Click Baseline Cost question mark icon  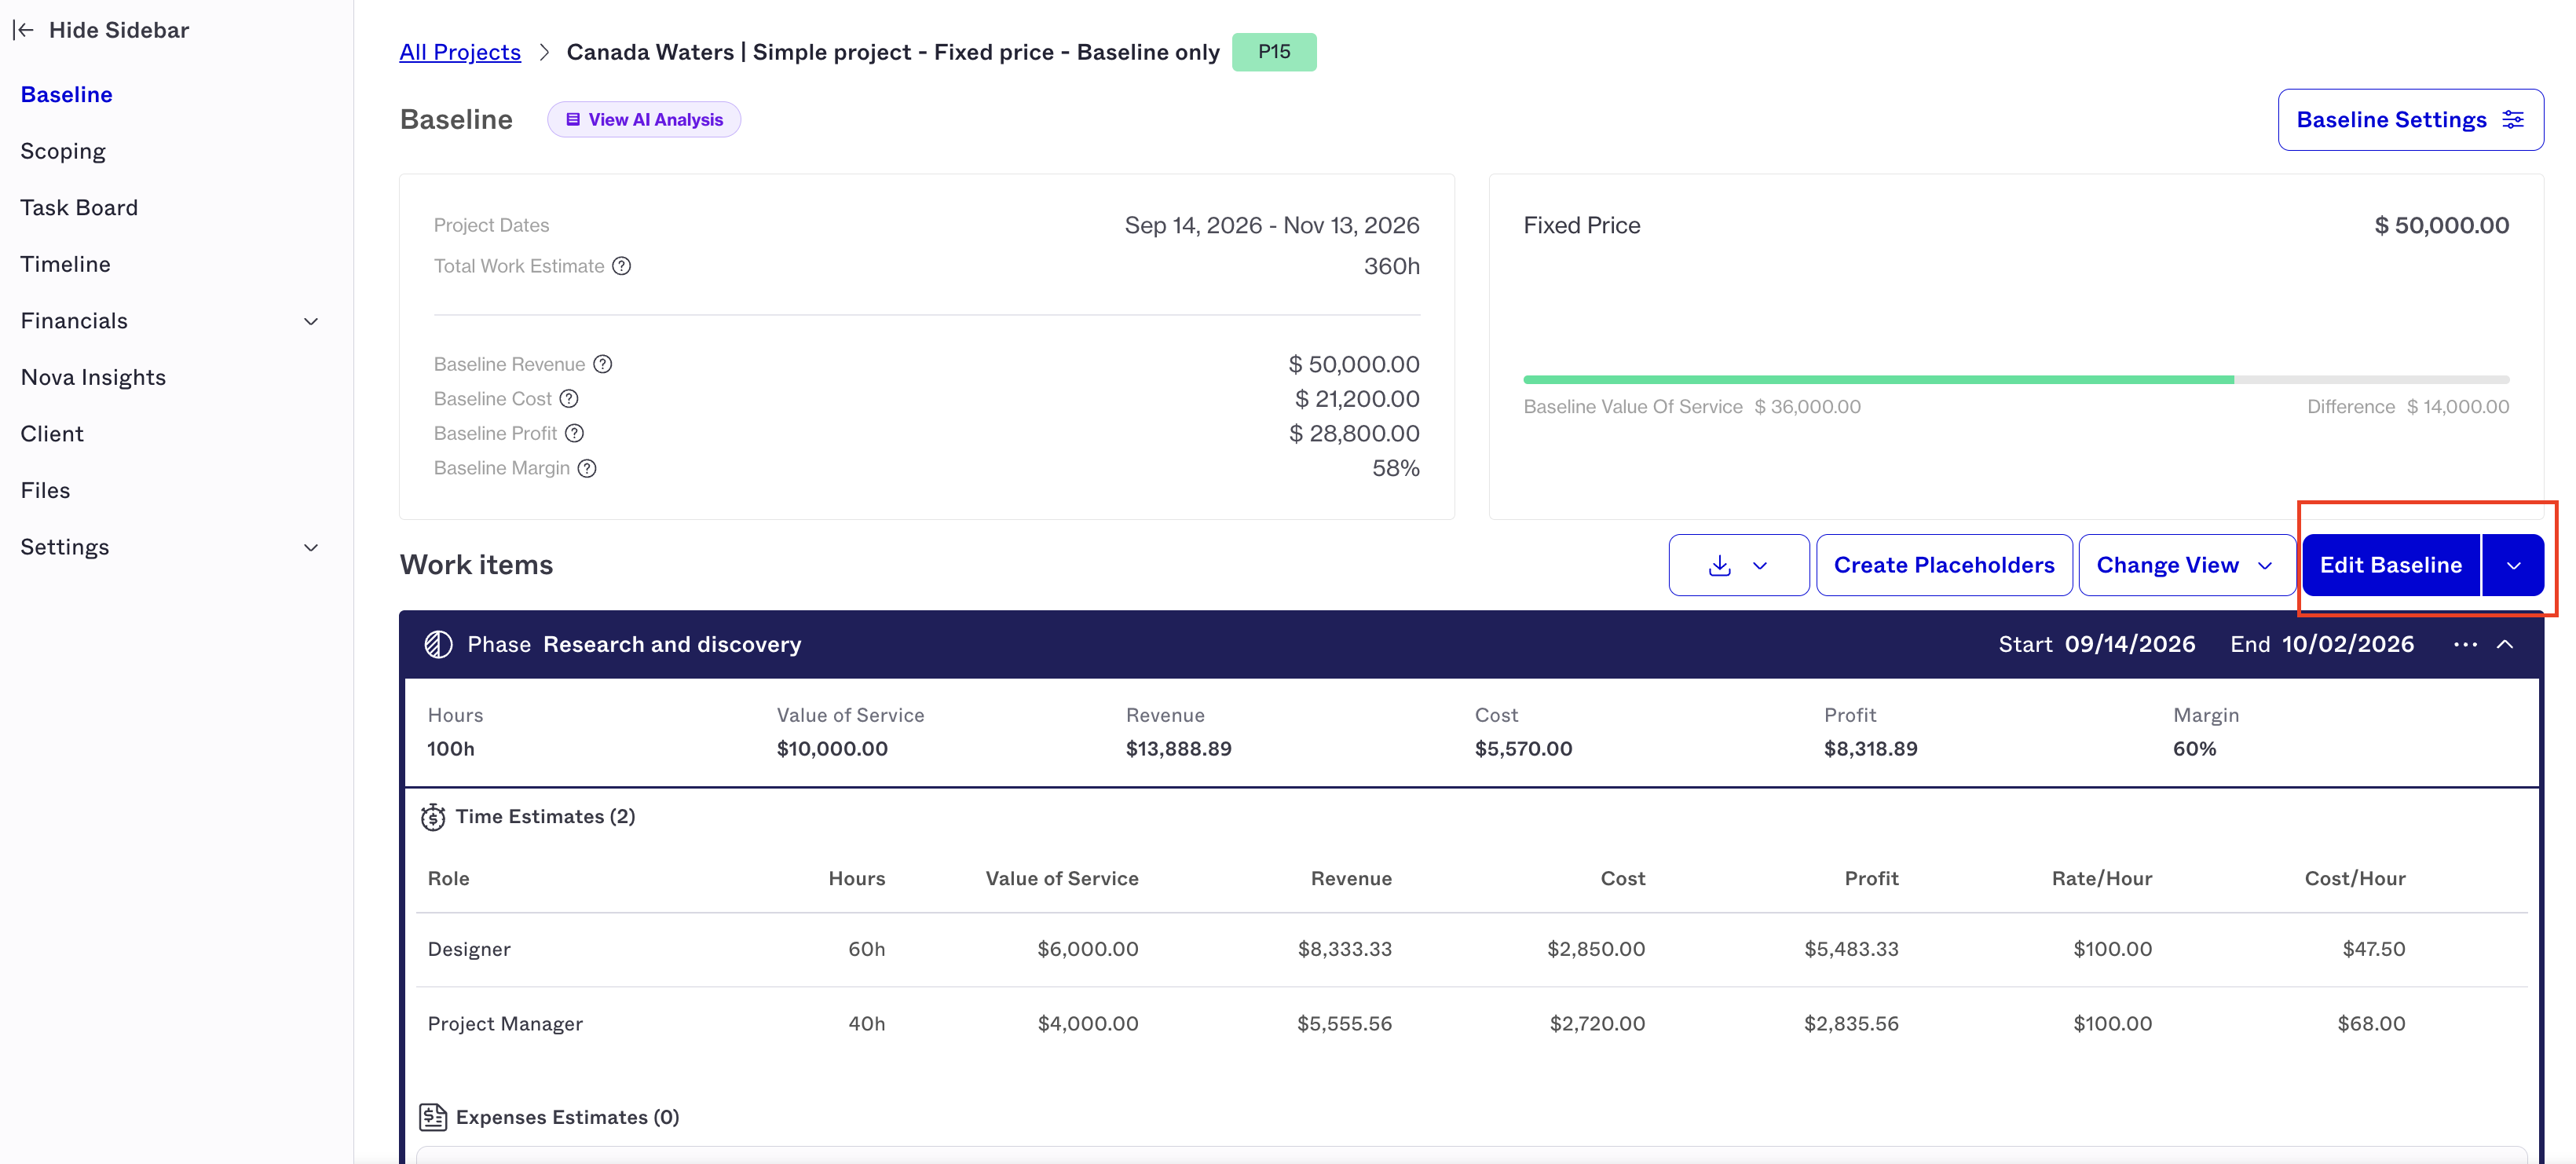569,399
